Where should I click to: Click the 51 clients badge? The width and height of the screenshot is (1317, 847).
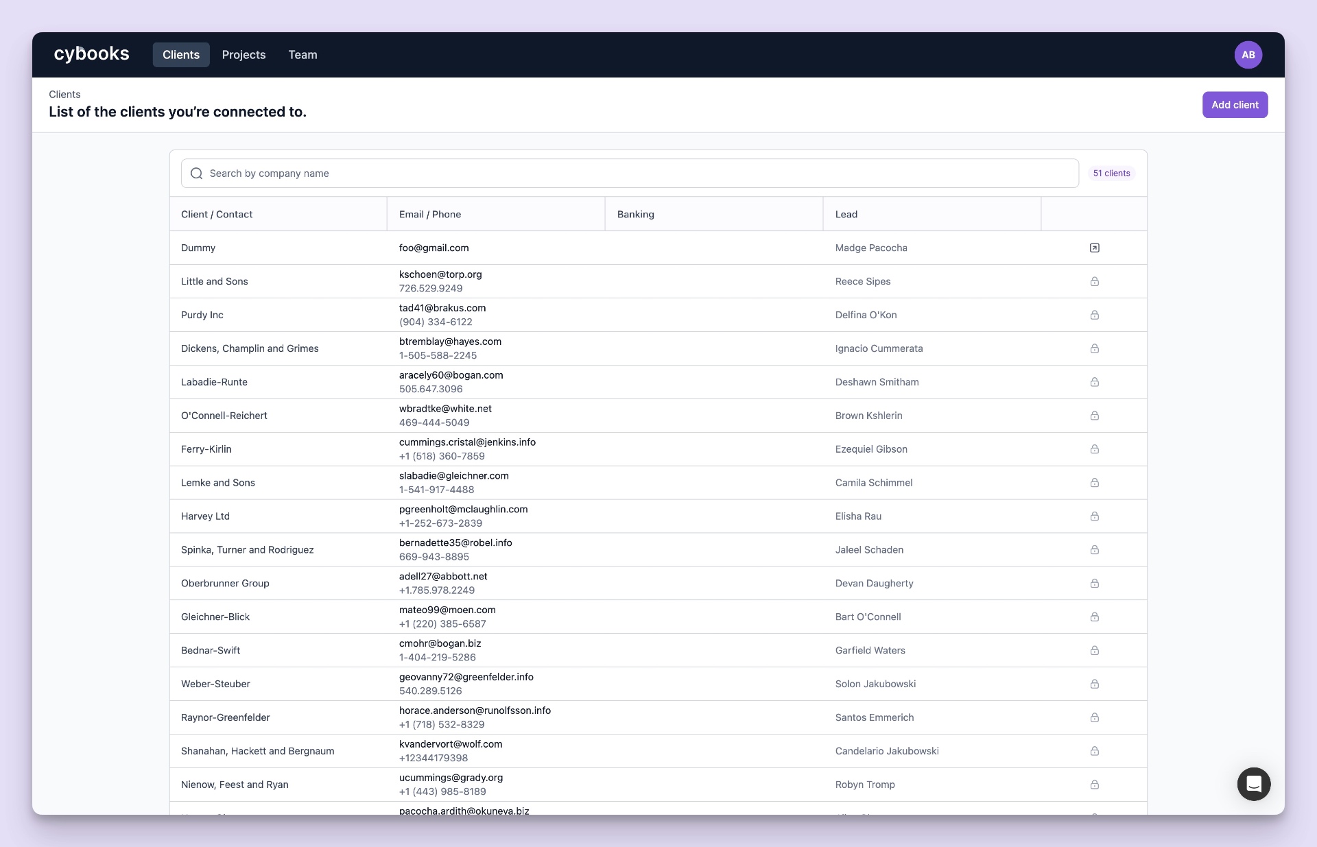point(1111,174)
